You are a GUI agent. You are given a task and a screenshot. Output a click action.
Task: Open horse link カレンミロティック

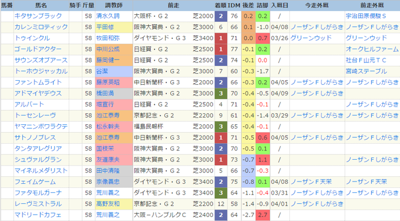pyautogui.click(x=41, y=27)
